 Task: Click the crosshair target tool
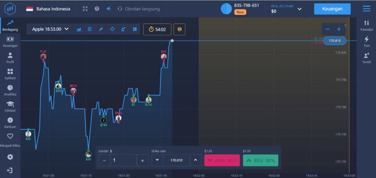112,29
